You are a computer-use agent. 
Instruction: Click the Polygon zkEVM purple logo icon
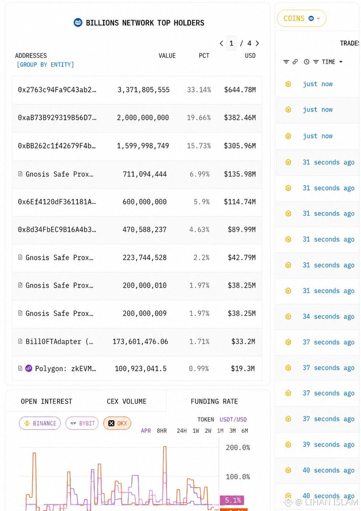pyautogui.click(x=29, y=368)
